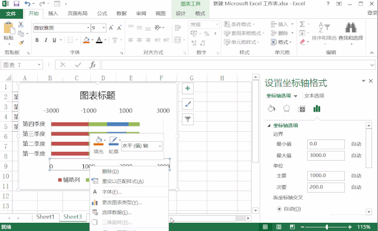Click 自动 beside minimum value

356,144
